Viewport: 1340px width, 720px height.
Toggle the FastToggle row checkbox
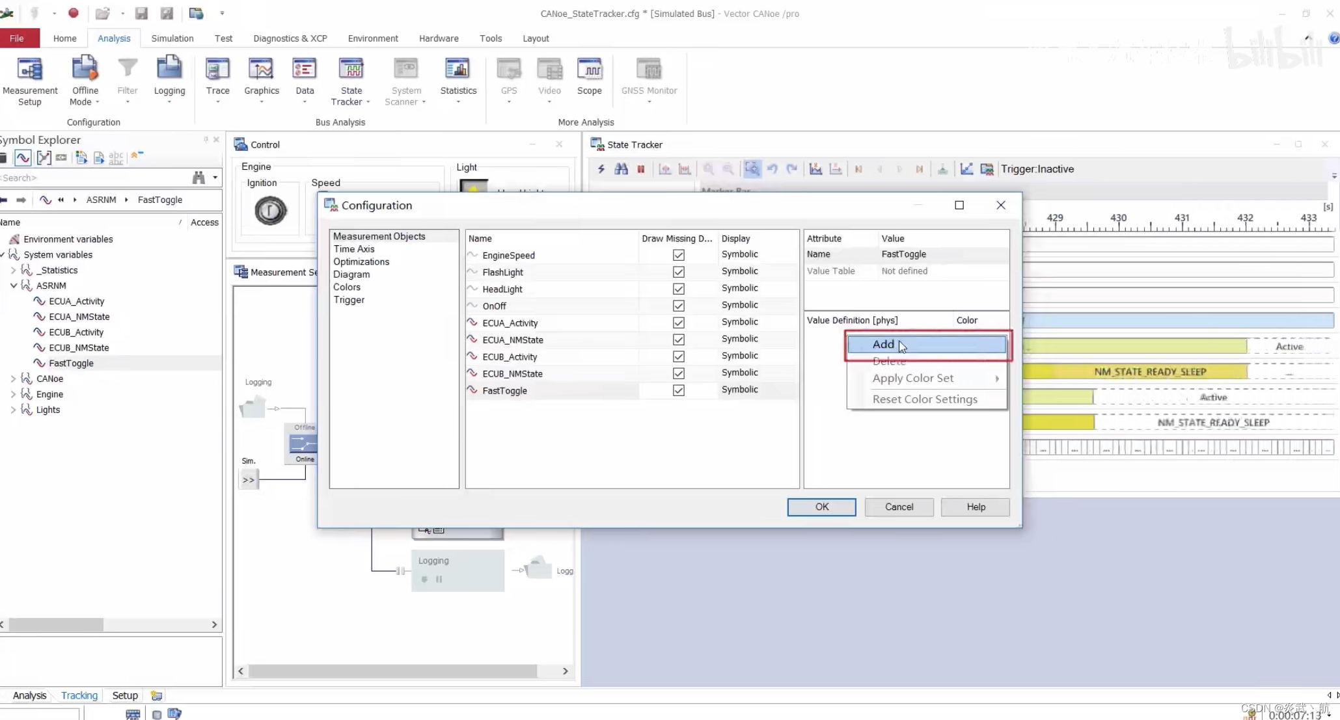[x=678, y=390]
